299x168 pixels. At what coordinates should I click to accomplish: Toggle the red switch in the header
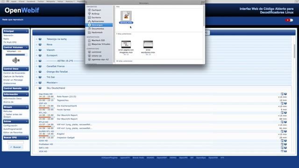click(289, 20)
